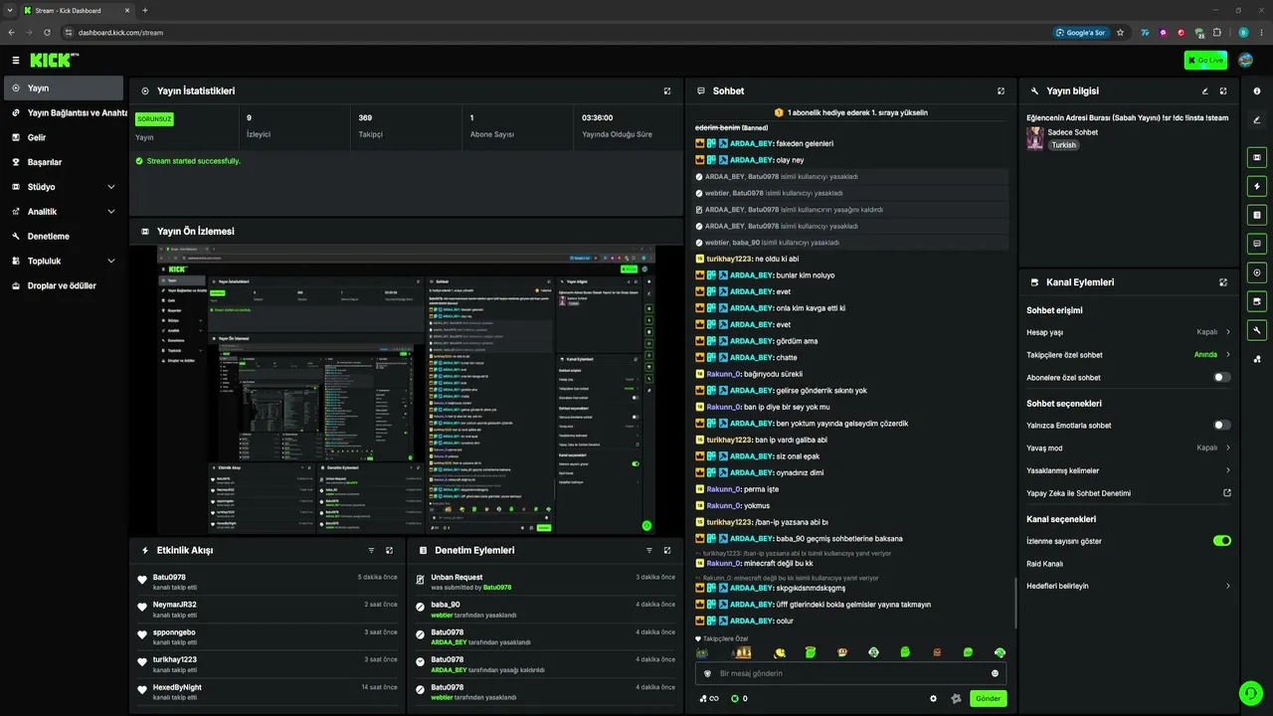Click the stream preview thumbnail
The width and height of the screenshot is (1273, 716).
(407, 390)
